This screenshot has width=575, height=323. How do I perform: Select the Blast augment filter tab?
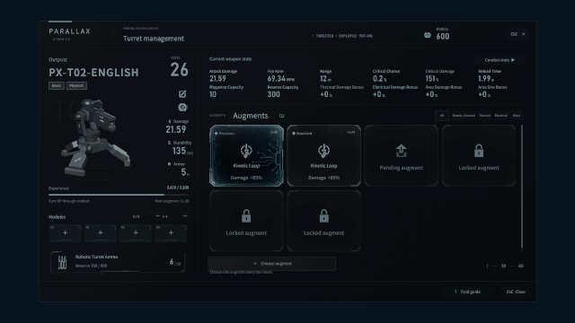coord(517,116)
